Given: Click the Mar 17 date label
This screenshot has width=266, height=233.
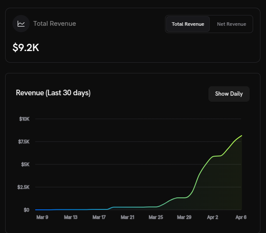Looking at the screenshot, I should (99, 217).
